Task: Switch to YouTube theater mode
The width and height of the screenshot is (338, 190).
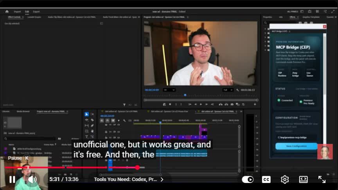Action: 303,179
